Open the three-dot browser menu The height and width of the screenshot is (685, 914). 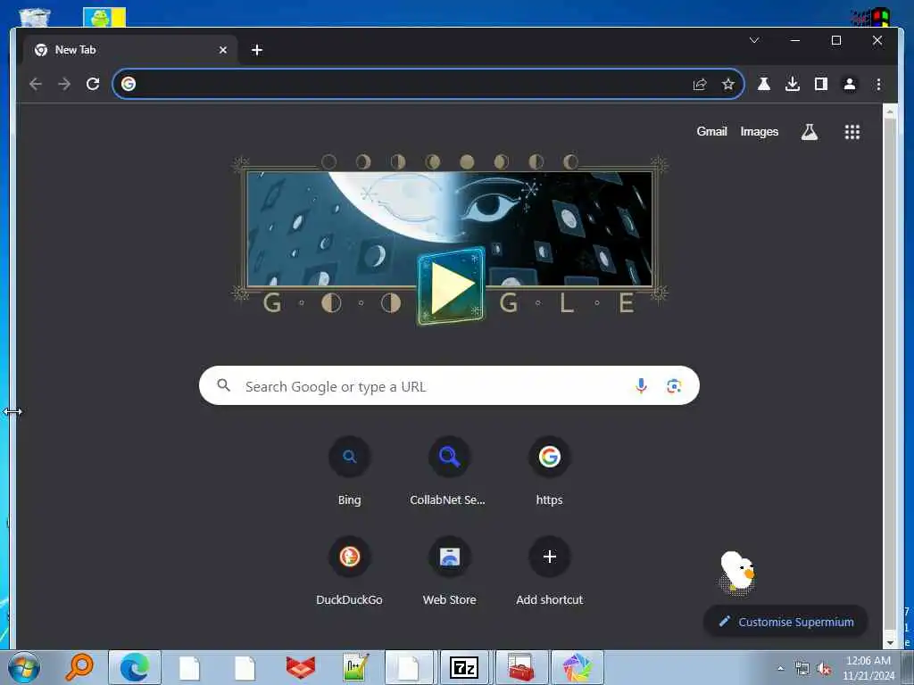(x=878, y=84)
